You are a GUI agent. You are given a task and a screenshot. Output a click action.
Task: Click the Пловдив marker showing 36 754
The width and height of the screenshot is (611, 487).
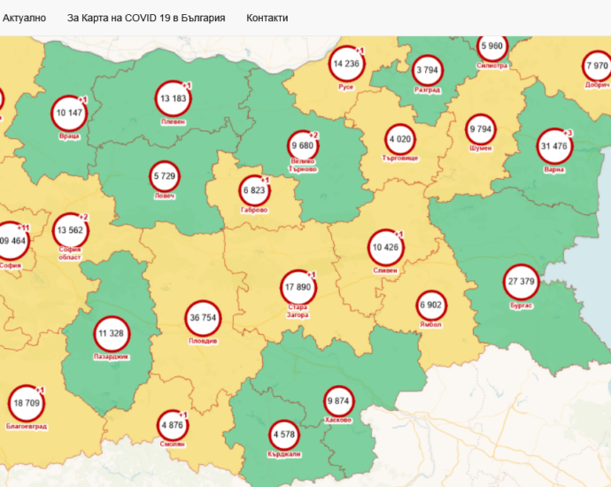[203, 318]
